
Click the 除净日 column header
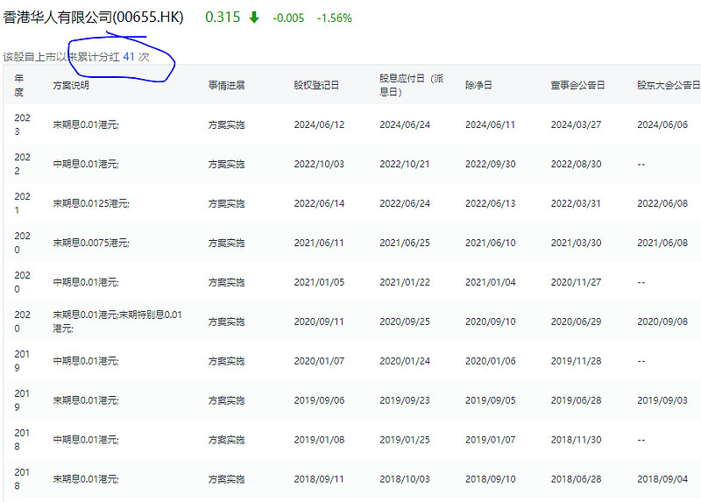click(478, 85)
